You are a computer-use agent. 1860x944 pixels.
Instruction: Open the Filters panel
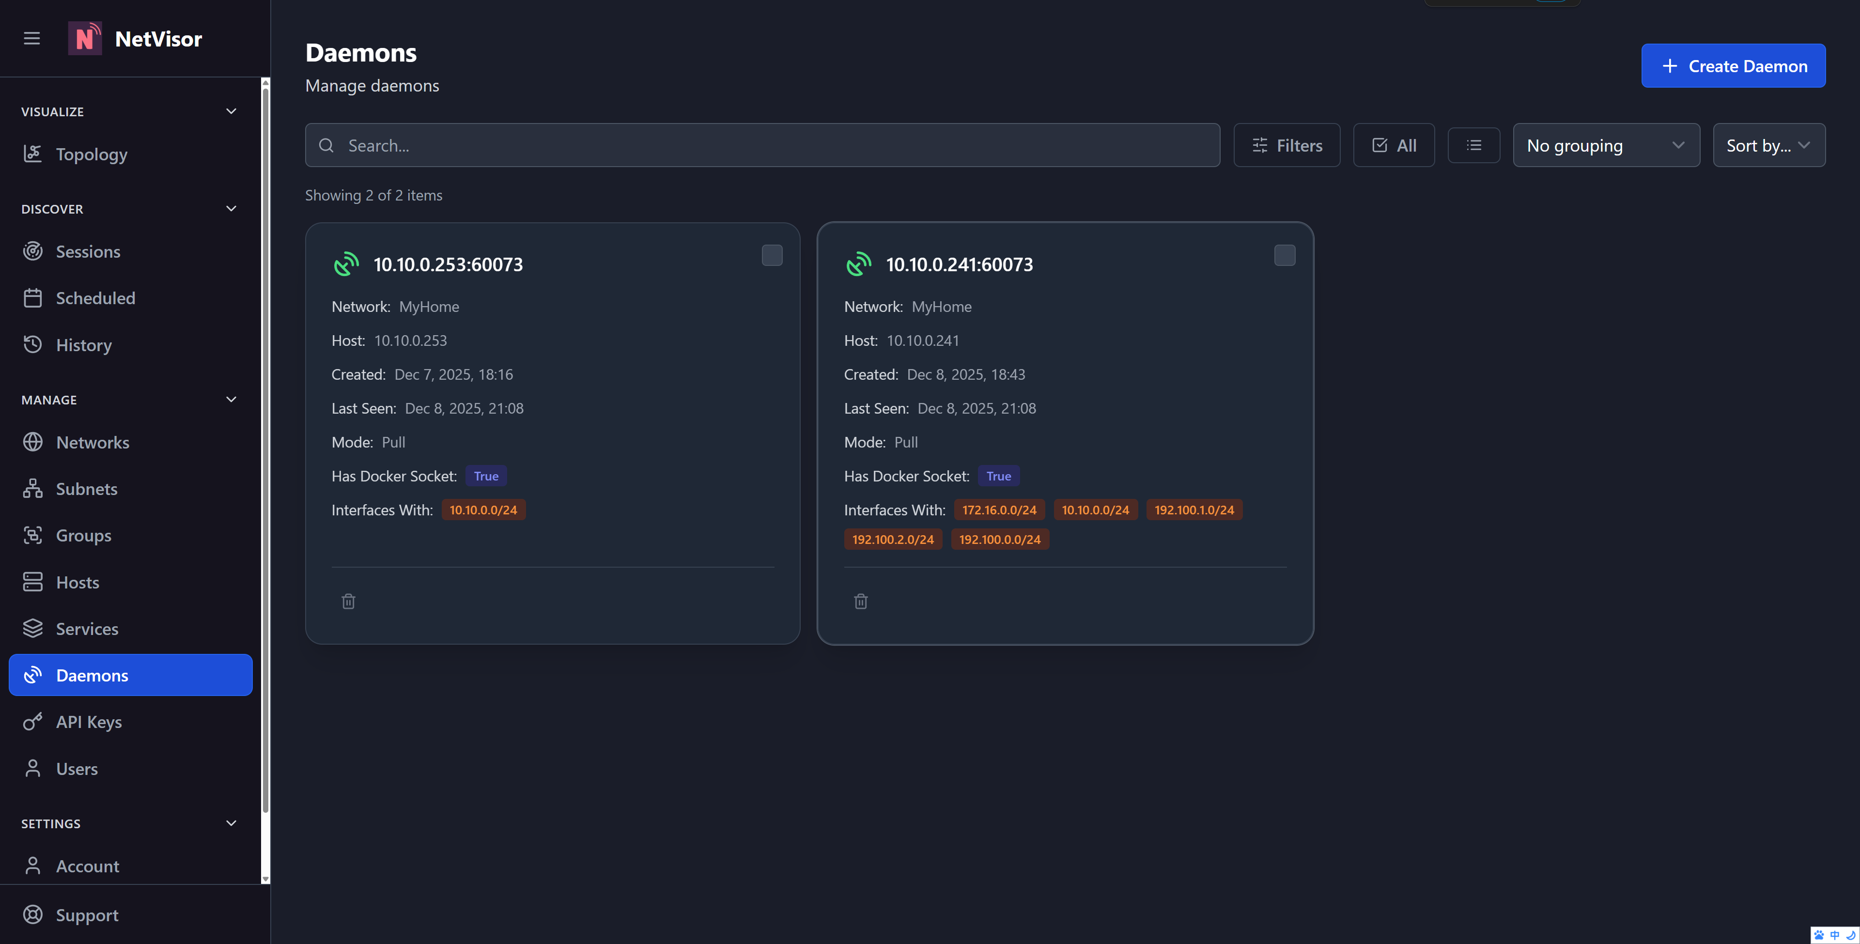1286,145
